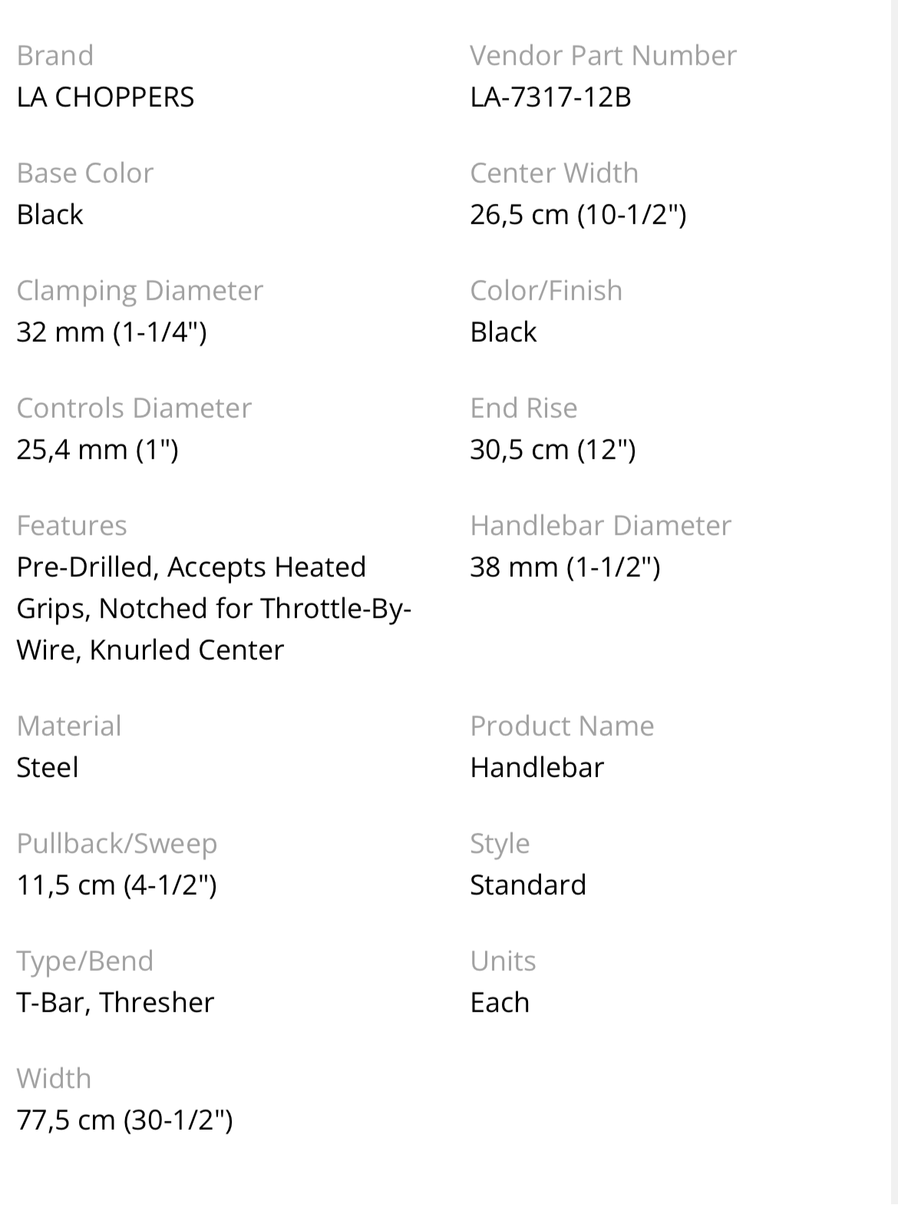Select the End Rise value 30,5 cm
Viewport: 898px width, 1205px height.
point(553,449)
